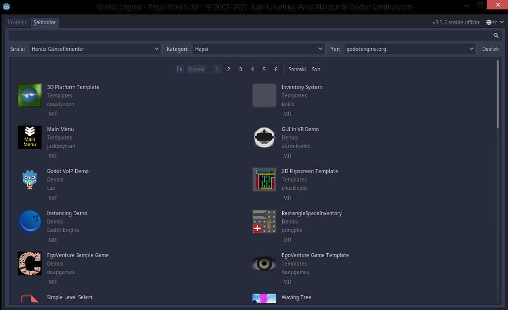508x310 pixels.
Task: Click the Inventory System placeholder icon
Action: coord(264,95)
